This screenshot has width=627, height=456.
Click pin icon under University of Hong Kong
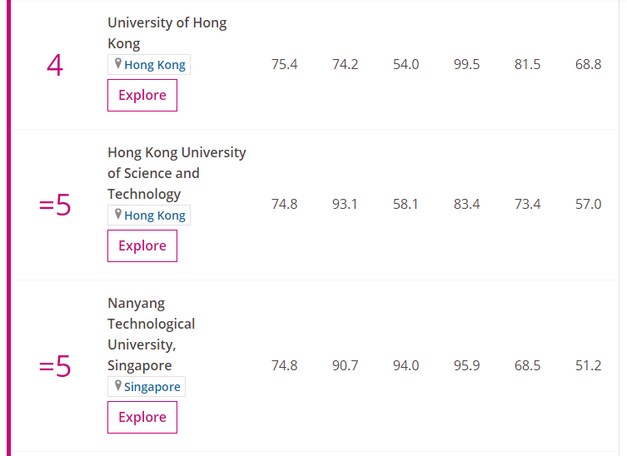pyautogui.click(x=118, y=64)
